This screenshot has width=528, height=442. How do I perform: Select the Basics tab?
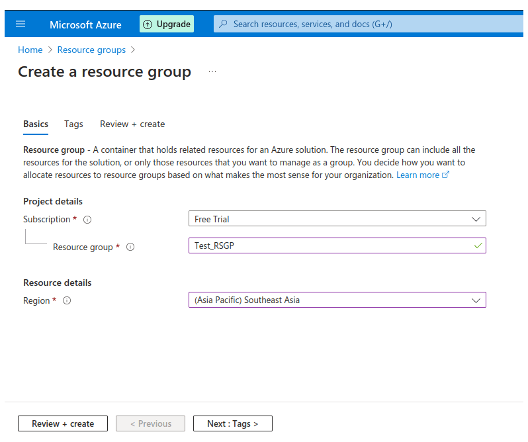coord(36,124)
